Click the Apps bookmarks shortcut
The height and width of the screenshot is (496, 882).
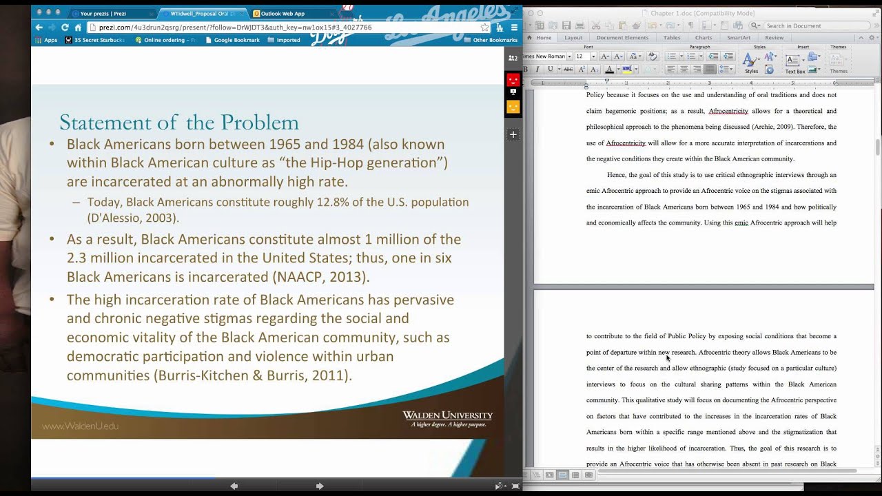tap(45, 40)
